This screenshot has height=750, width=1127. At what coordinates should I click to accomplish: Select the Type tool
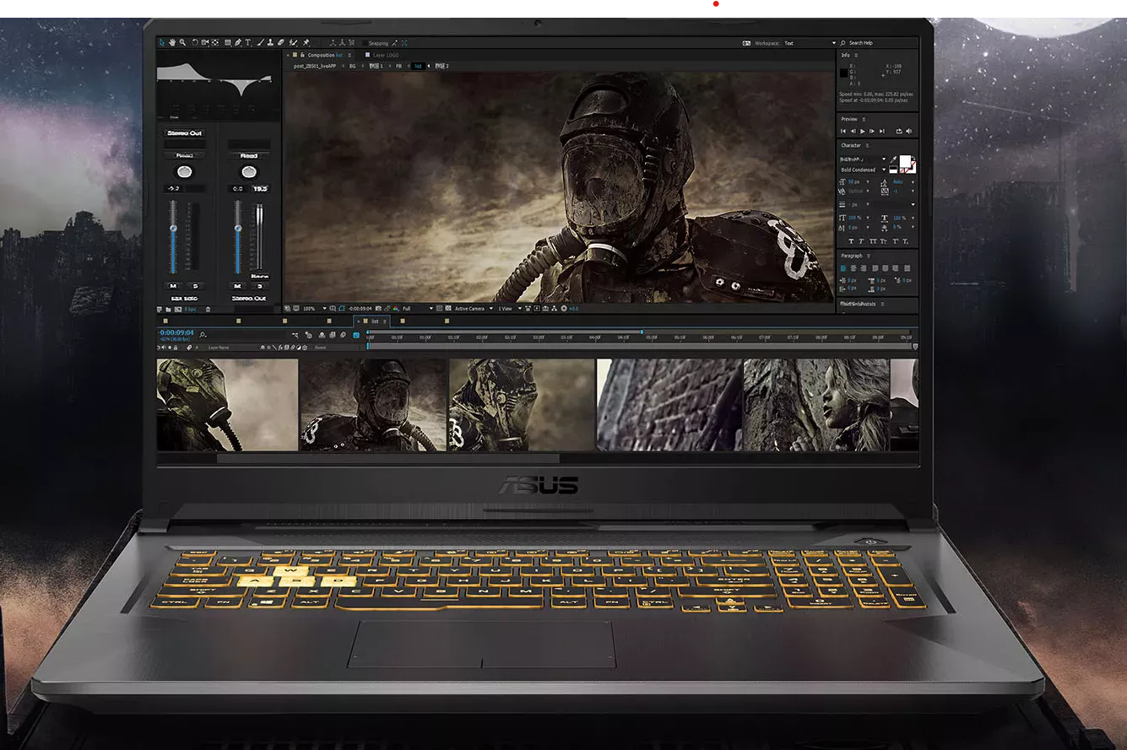(x=248, y=42)
